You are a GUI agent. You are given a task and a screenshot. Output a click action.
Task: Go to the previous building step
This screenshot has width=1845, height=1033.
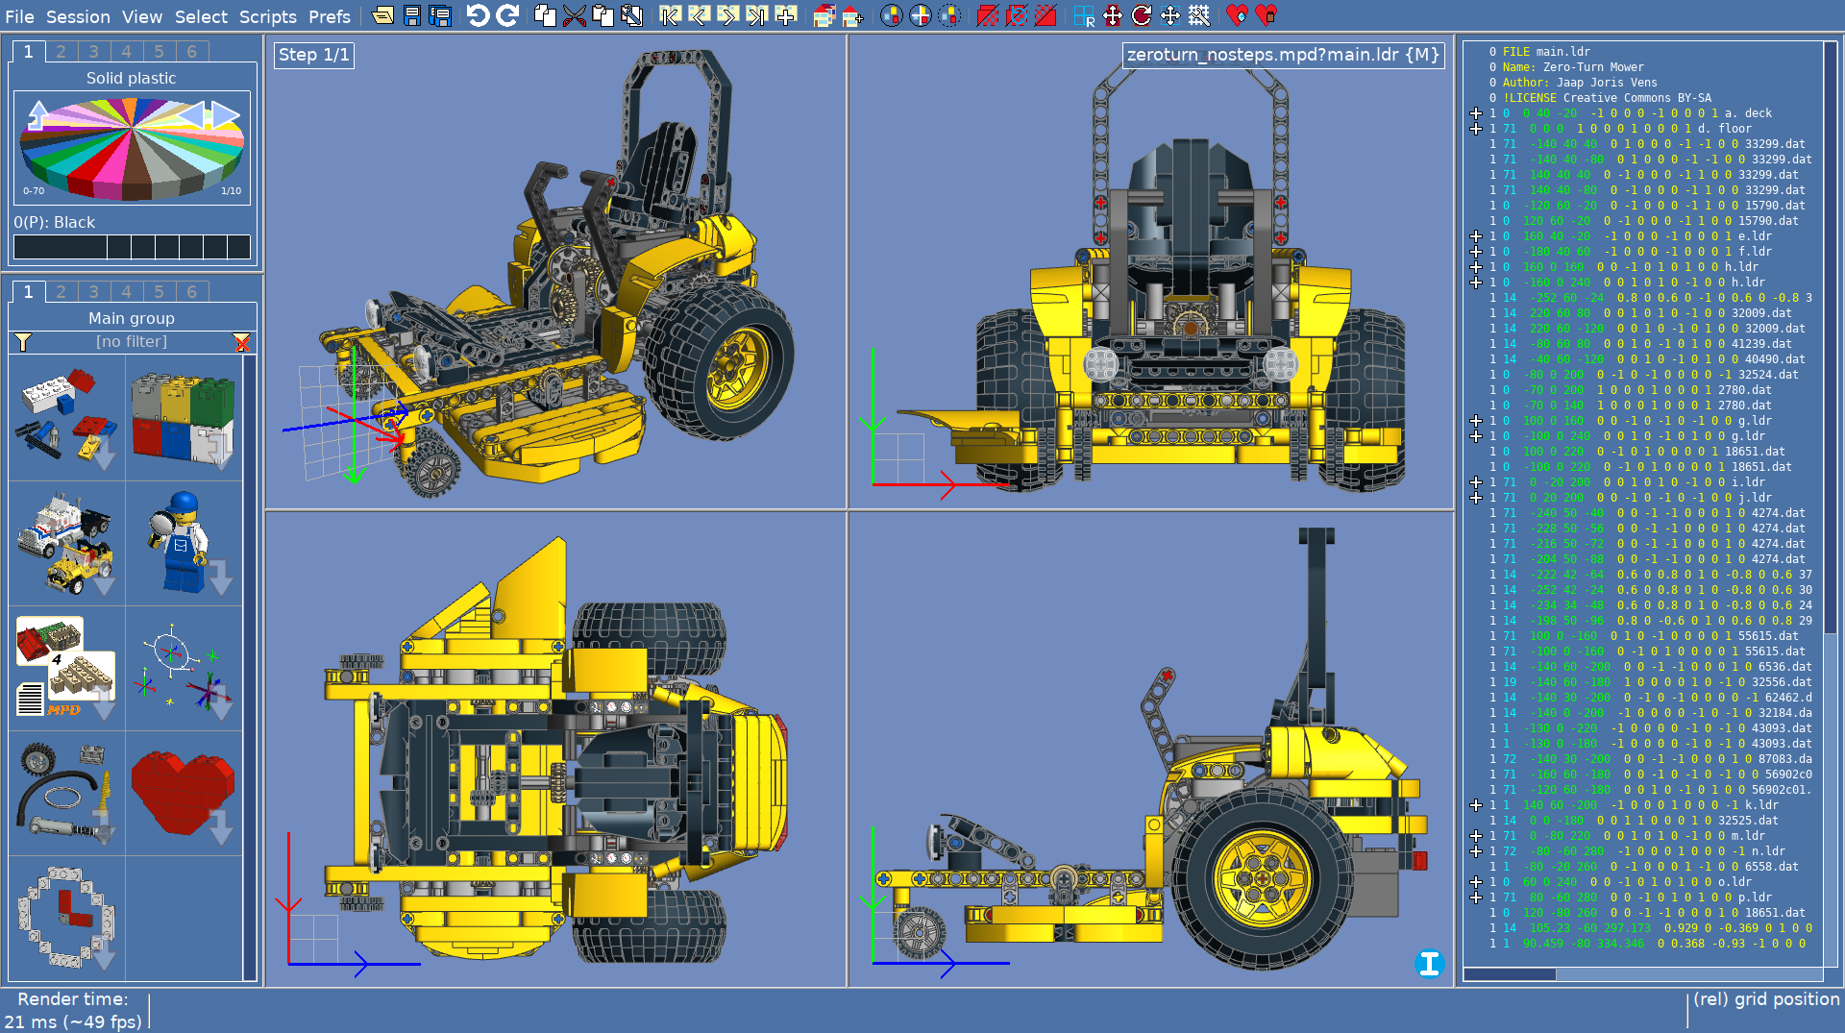(x=699, y=15)
